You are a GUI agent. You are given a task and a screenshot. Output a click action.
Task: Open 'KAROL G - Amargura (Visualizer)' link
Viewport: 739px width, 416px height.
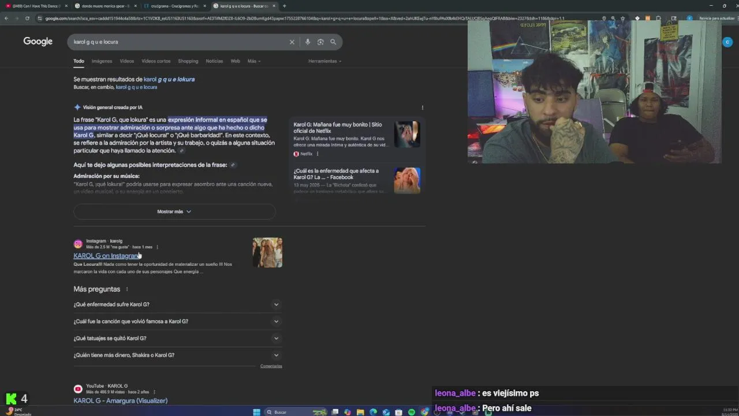coord(120,400)
